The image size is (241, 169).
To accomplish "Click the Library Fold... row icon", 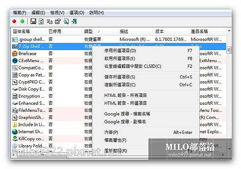I will (15, 146).
